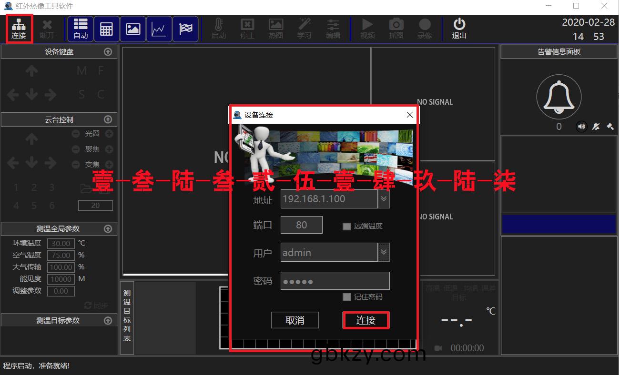The height and width of the screenshot is (375, 620).
Task: Enable the 记住密码 remember password checkbox
Action: tap(346, 297)
